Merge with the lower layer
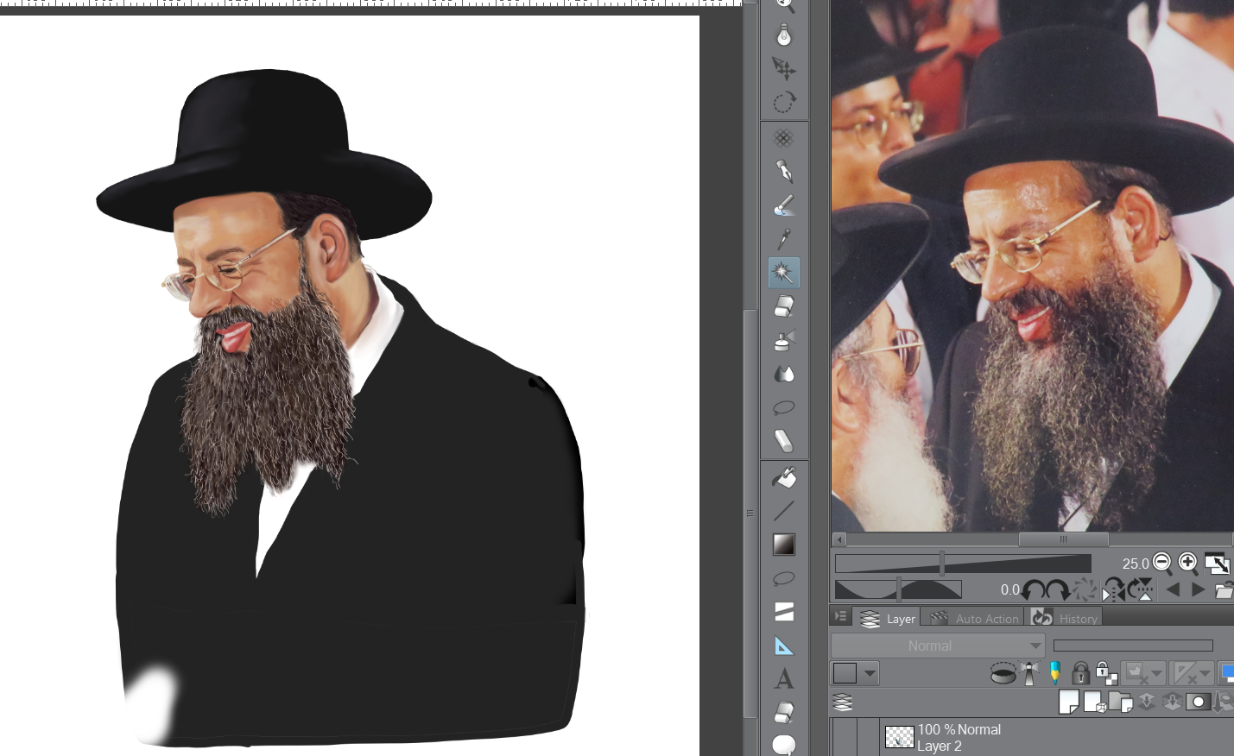1234x756 pixels. coord(1172,702)
